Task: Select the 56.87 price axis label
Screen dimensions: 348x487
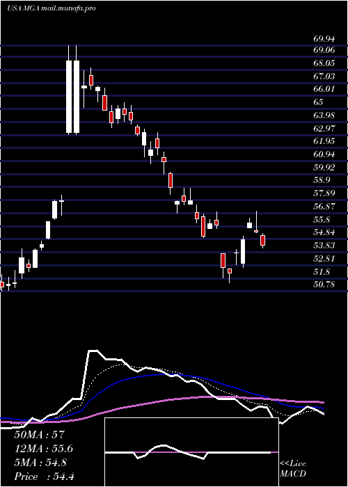Action: 324,207
